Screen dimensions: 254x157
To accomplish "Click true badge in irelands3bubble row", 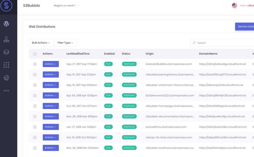I will 108,64.
